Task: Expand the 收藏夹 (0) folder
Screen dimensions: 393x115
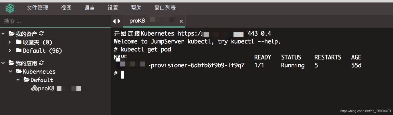Action: click(x=10, y=42)
